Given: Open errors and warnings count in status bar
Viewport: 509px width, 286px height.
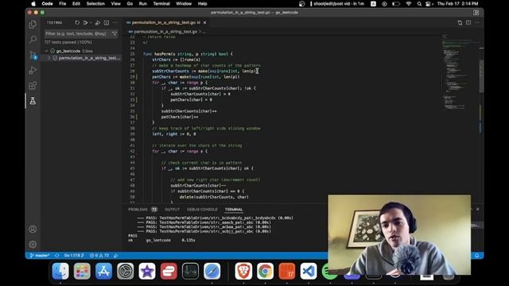Looking at the screenshot, I should [x=99, y=256].
